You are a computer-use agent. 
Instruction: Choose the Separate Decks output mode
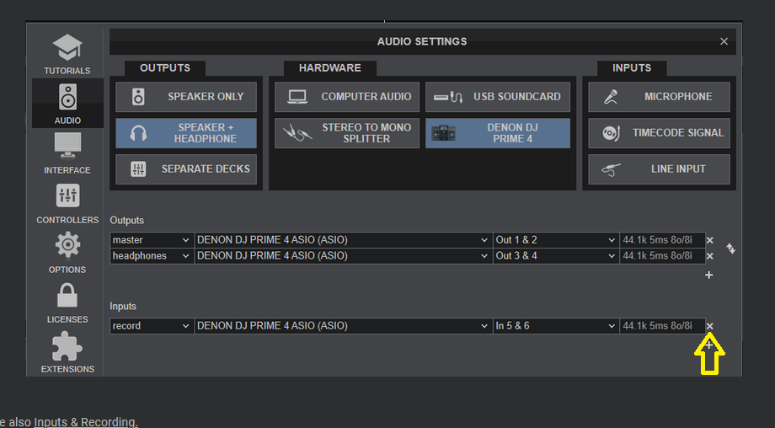[186, 169]
